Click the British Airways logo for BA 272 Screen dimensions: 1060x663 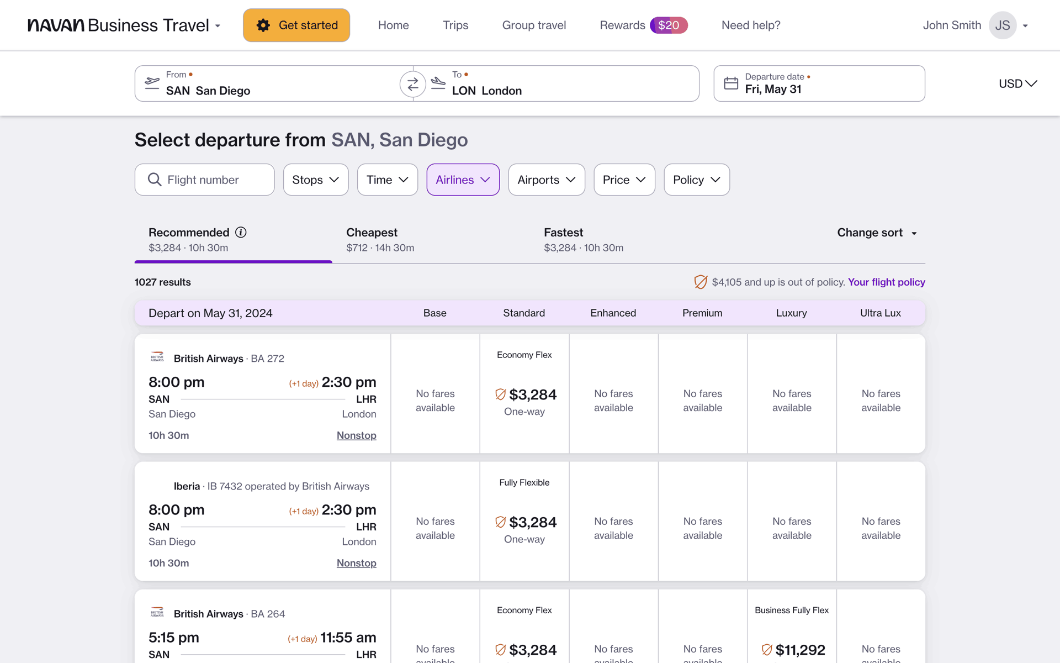coord(157,357)
